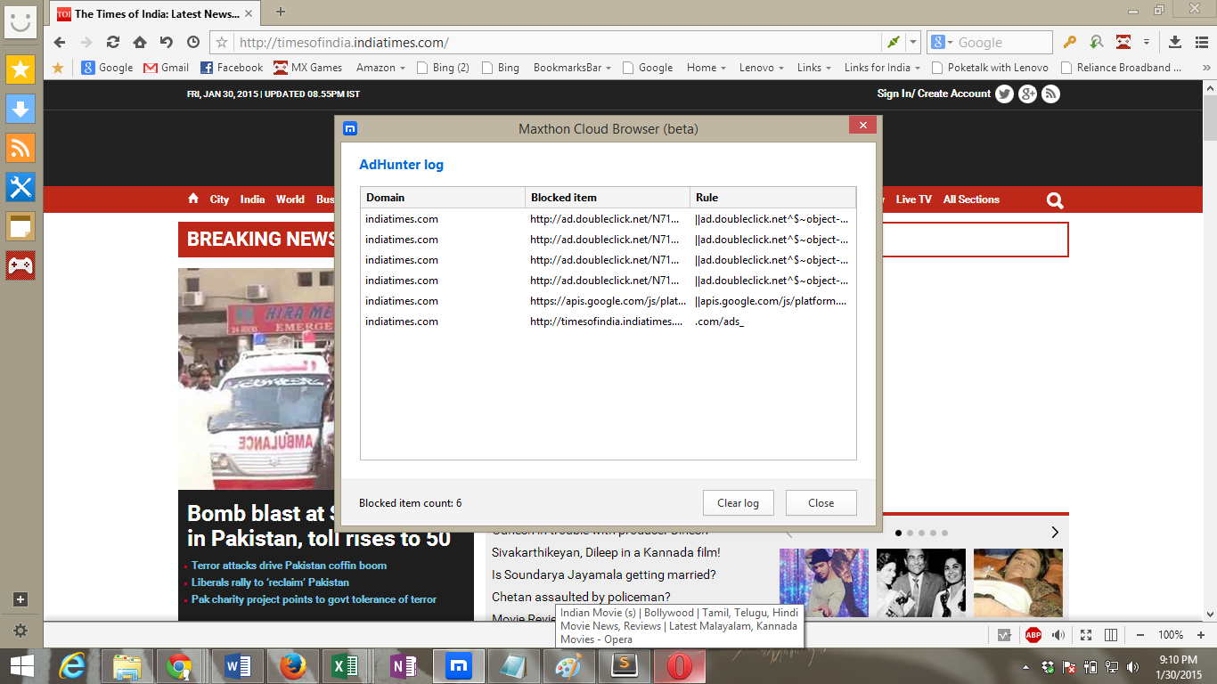Open Opera from the Windows taskbar
Viewport: 1217px width, 684px height.
(680, 666)
